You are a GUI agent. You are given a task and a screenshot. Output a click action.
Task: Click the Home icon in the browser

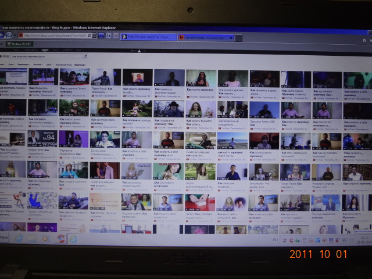(364, 41)
